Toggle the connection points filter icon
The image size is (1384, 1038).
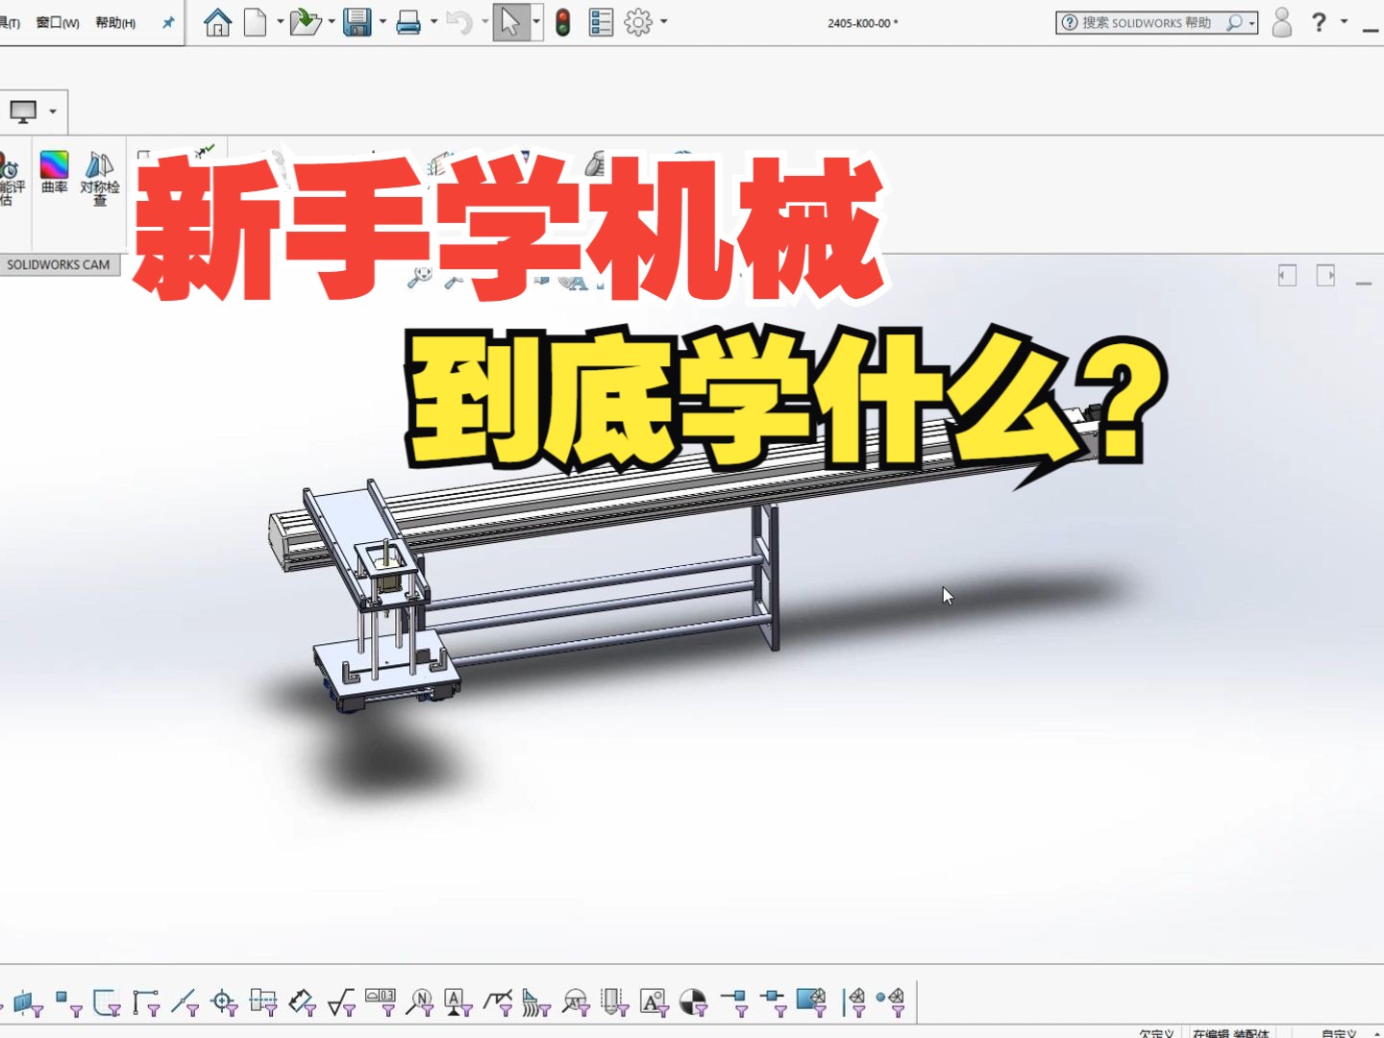pos(733,1003)
